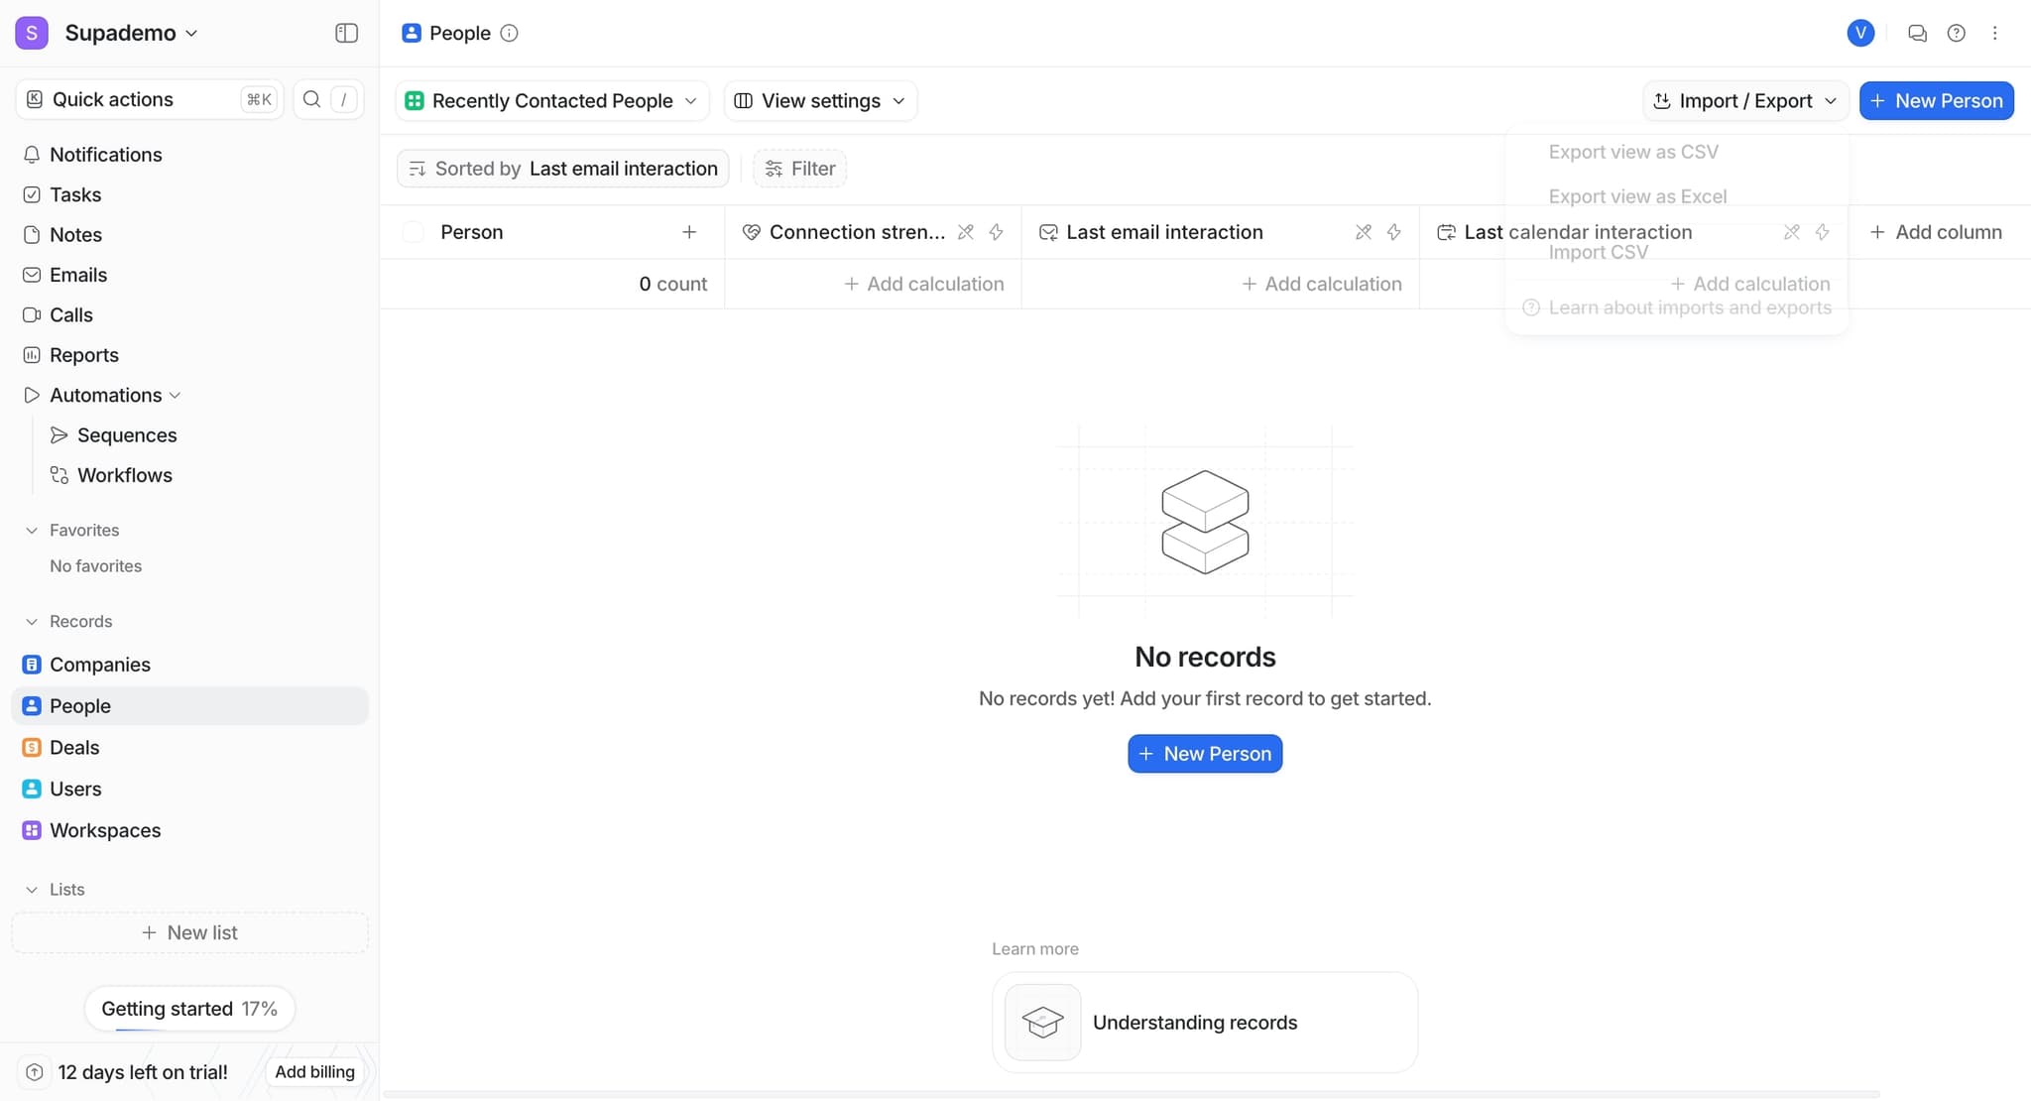This screenshot has width=2031, height=1101.
Task: Open the help menu with the question mark icon
Action: pos(1956,33)
